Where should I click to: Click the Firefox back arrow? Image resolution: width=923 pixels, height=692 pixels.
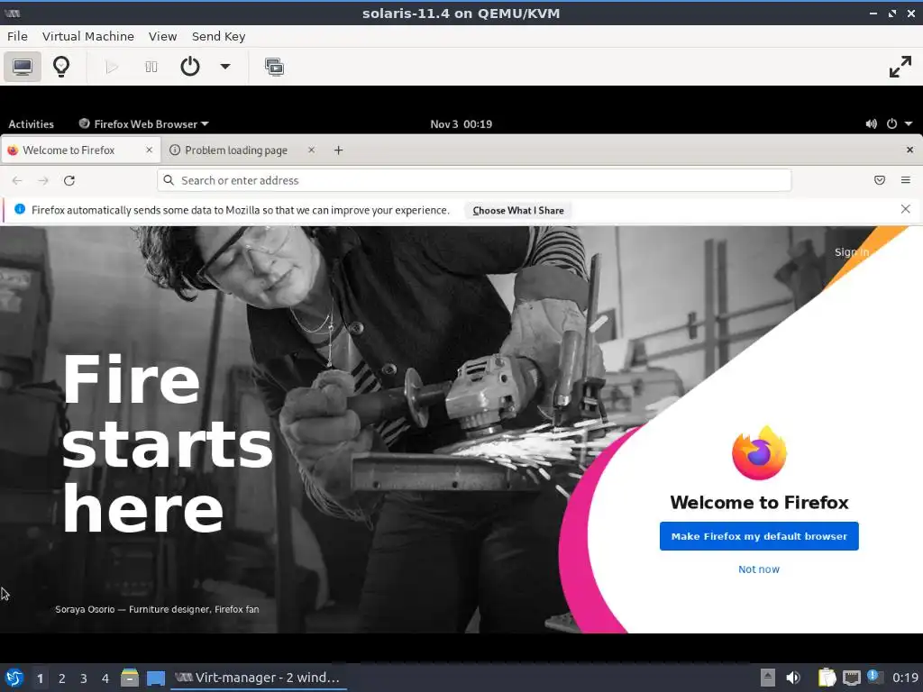click(17, 180)
